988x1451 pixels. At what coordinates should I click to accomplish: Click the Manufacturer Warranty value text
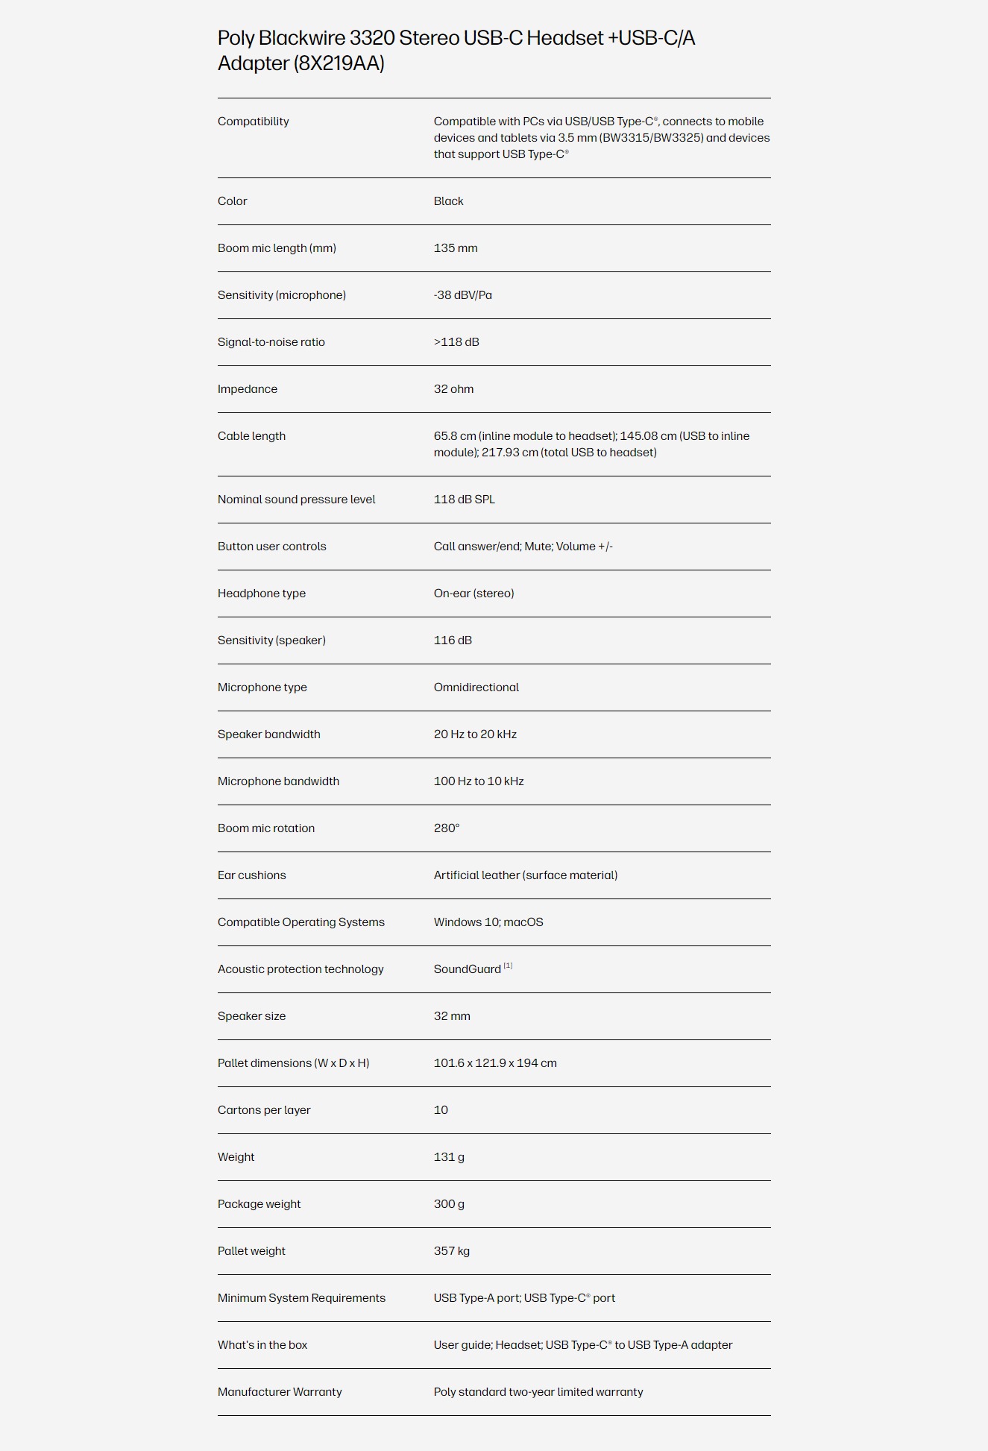click(x=538, y=1392)
